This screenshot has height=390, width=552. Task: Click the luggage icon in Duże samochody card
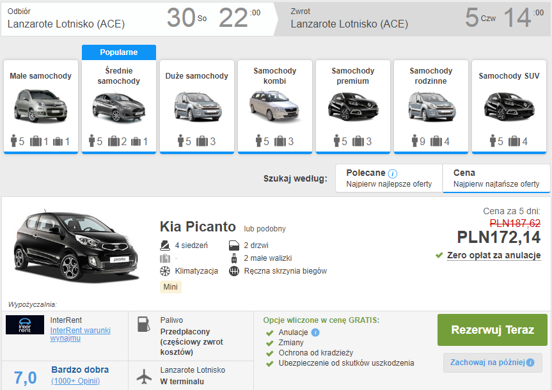click(x=202, y=141)
